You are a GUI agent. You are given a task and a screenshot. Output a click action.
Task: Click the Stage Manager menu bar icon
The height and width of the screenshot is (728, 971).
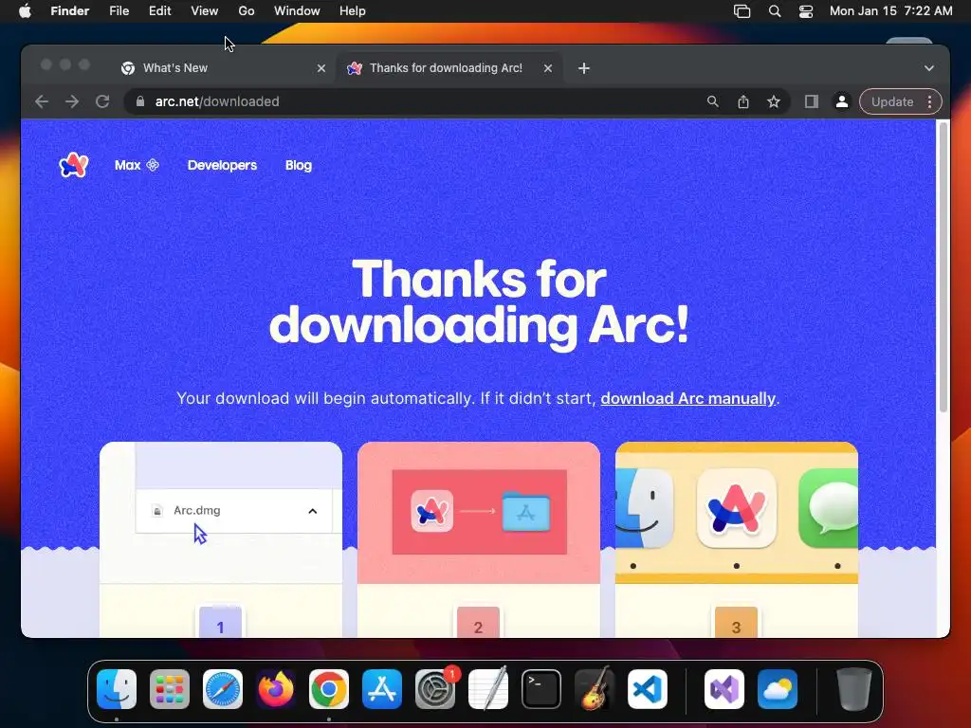pos(742,11)
